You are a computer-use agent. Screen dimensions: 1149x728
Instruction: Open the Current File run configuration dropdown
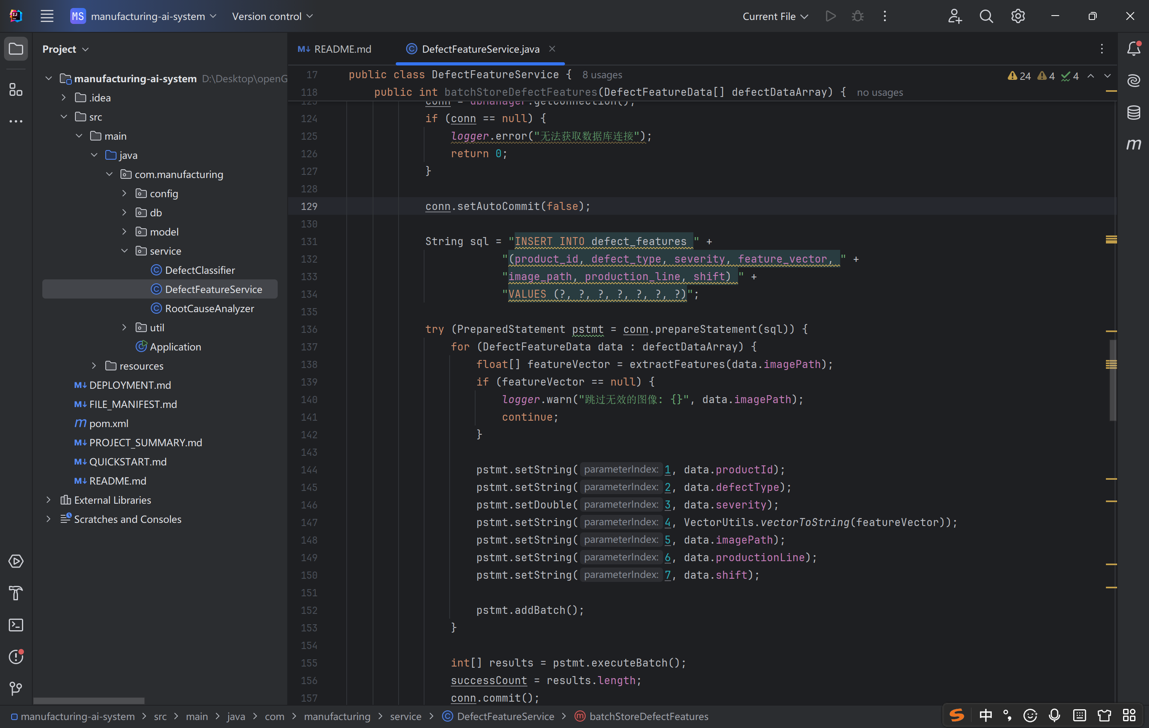[x=775, y=16]
